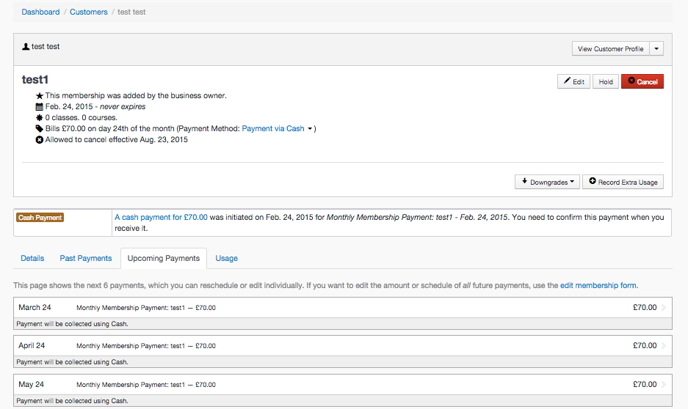Switch to the Details tab
688x409 pixels.
pos(32,259)
